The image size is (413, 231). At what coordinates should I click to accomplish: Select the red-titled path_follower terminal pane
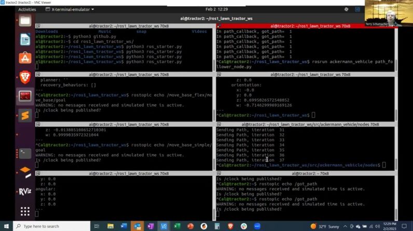(x=306, y=26)
